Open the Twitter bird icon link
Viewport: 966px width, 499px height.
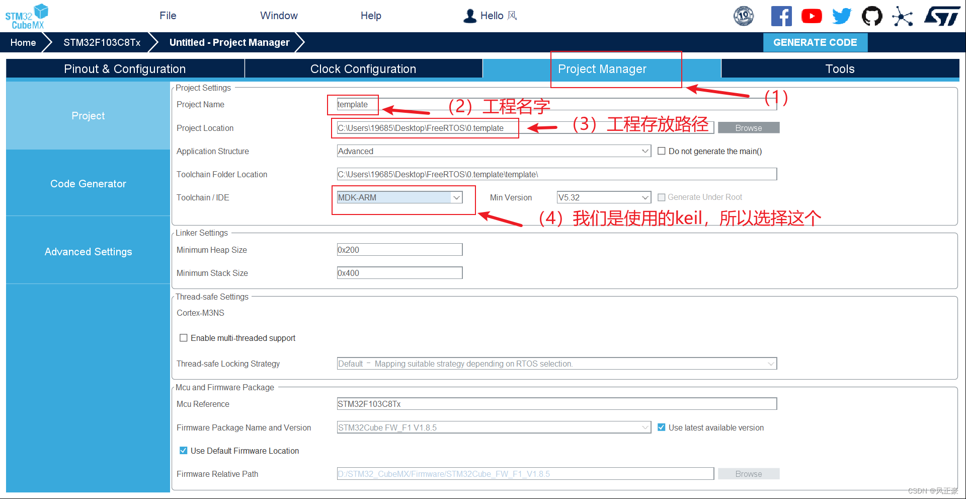click(x=842, y=16)
